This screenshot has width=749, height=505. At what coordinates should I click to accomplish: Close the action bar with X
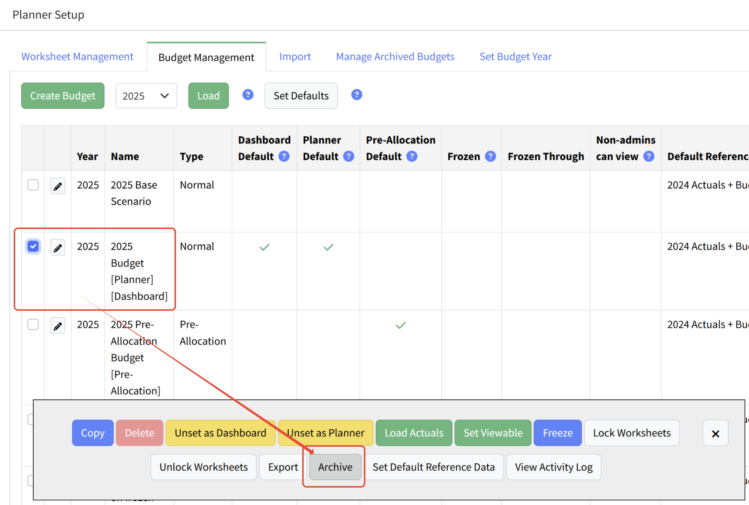click(x=715, y=433)
